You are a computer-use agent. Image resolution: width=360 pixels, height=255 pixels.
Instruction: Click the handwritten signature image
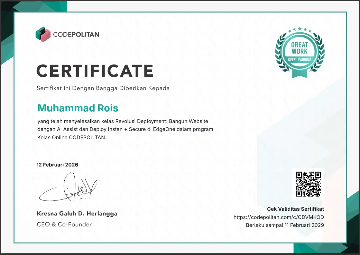coord(68,187)
